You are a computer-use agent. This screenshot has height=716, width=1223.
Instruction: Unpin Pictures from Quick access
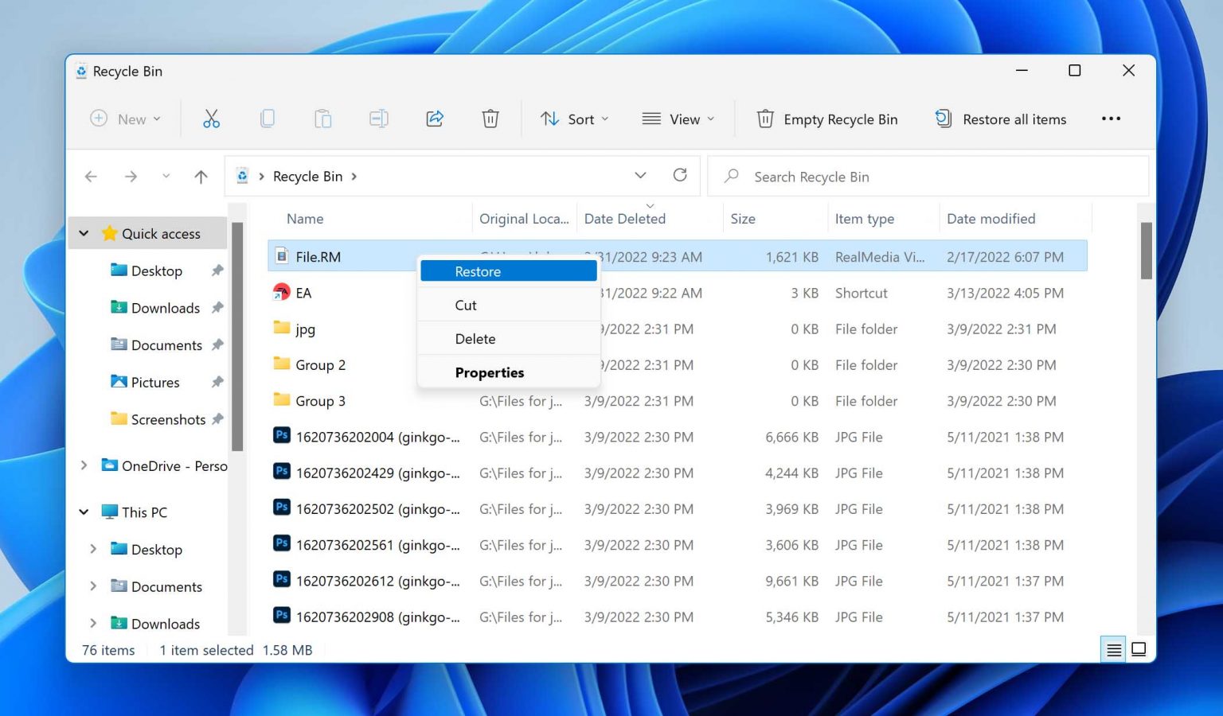[x=217, y=383]
